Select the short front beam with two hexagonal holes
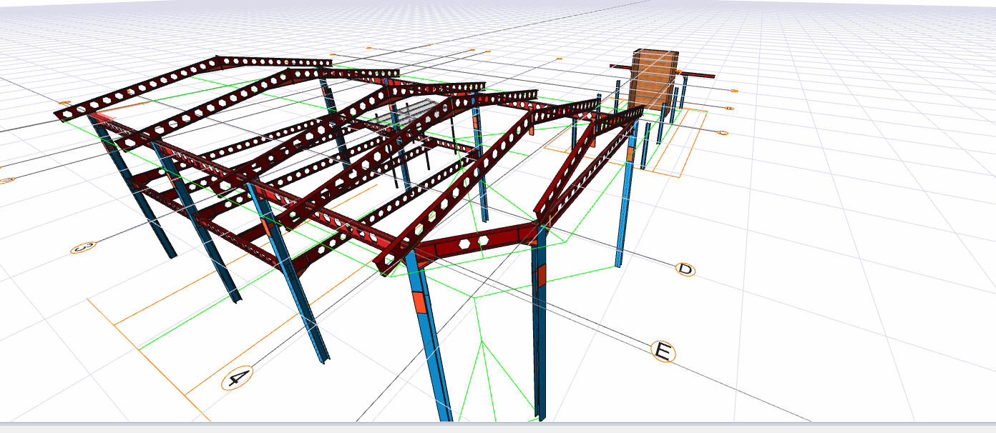The image size is (996, 433). click(x=476, y=242)
